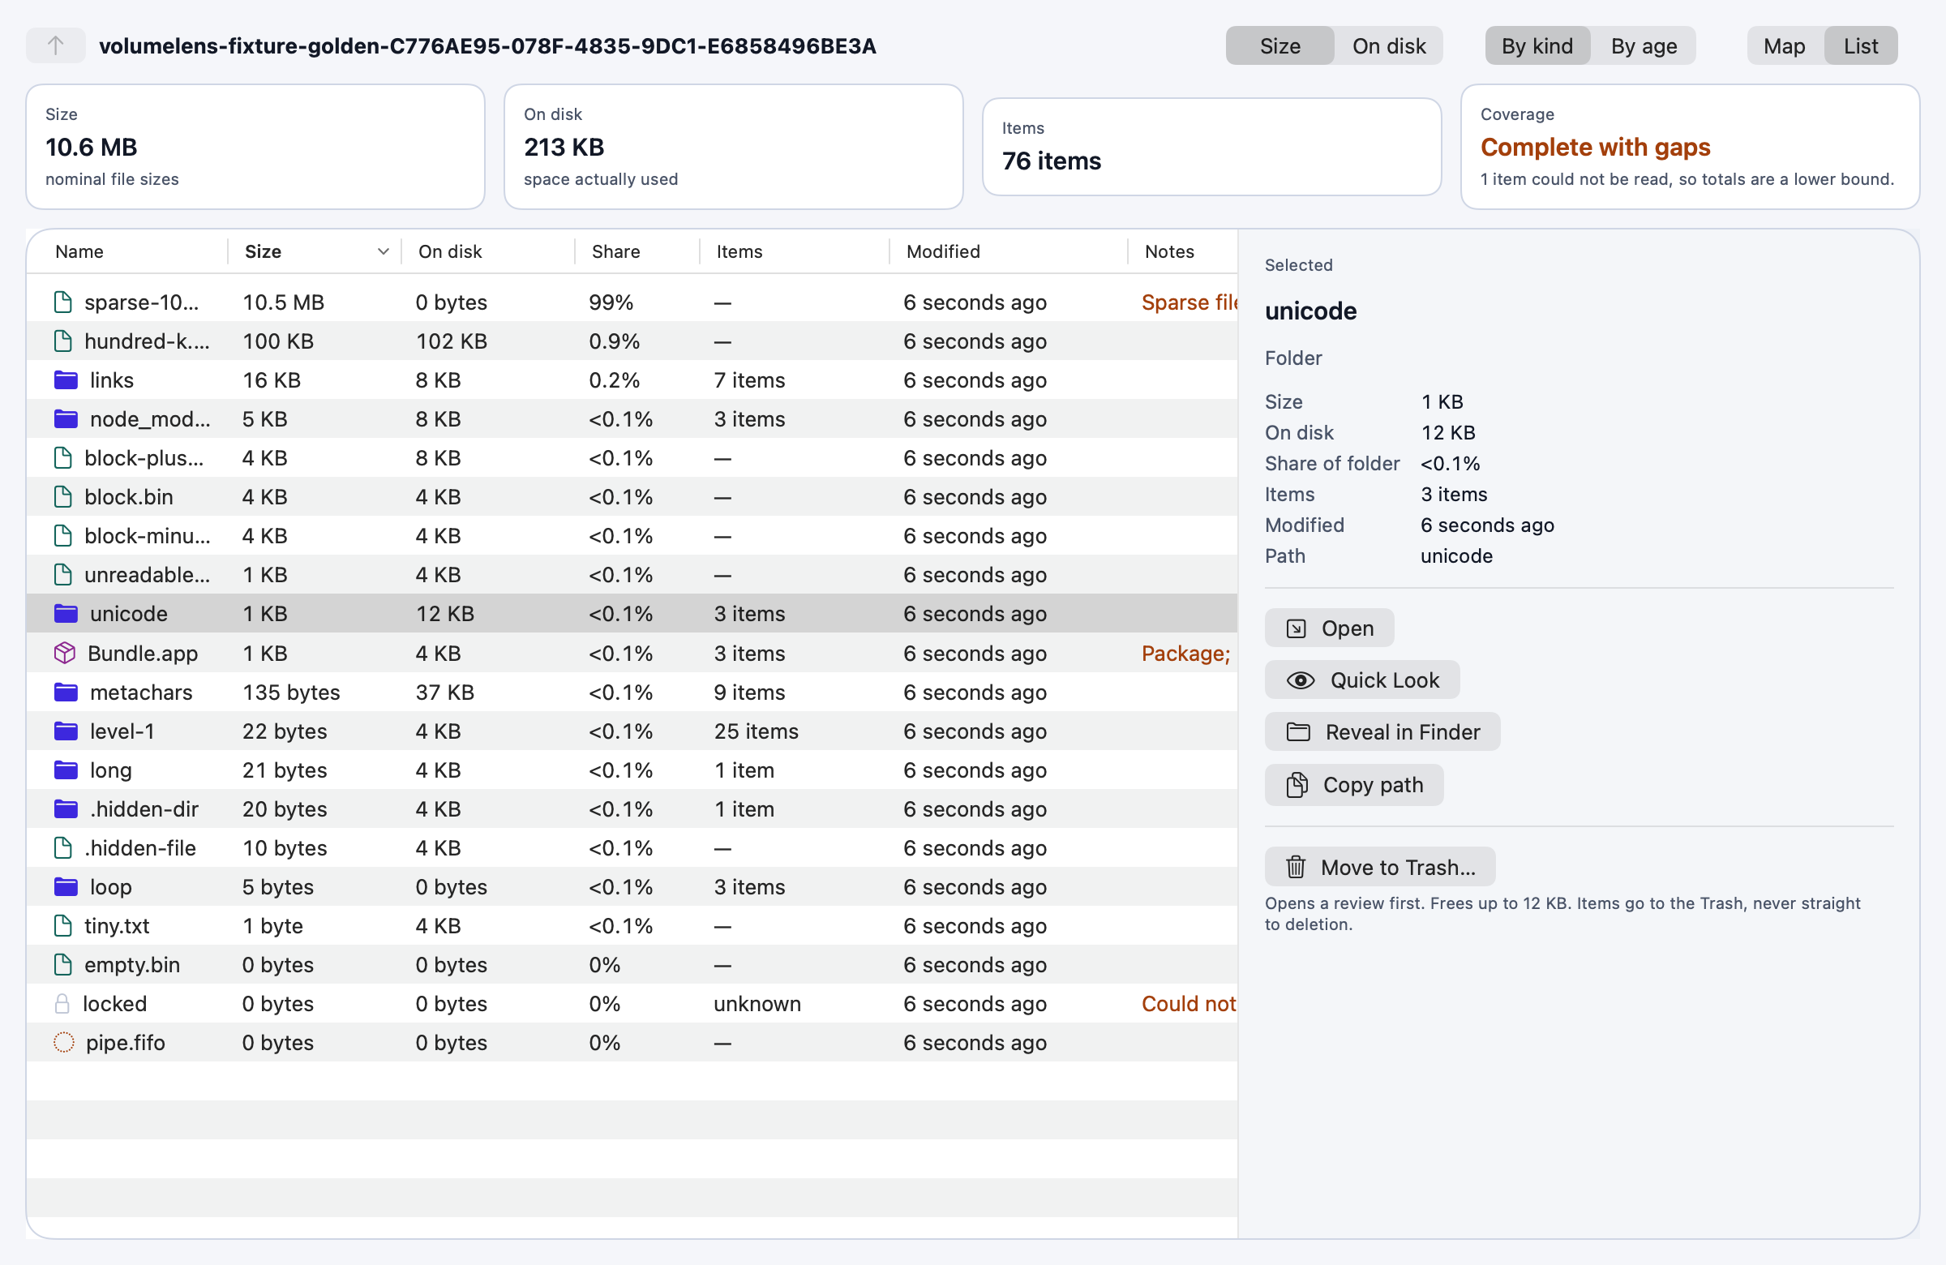Click the trash can icon
Screen dimensions: 1946x1265
(x=1296, y=867)
